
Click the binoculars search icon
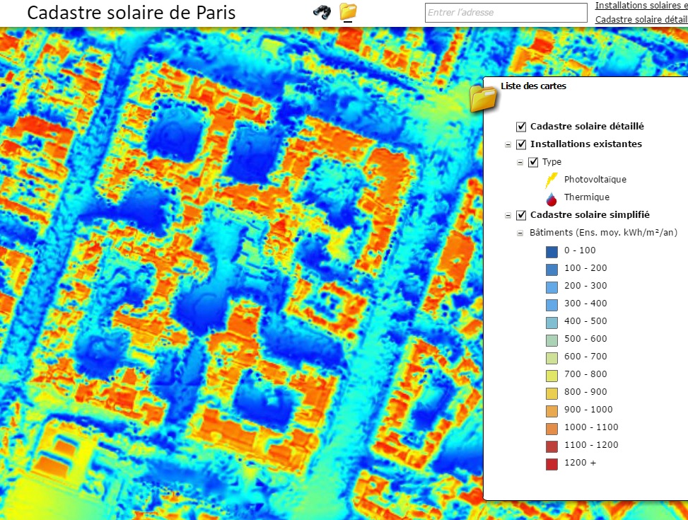tap(322, 12)
